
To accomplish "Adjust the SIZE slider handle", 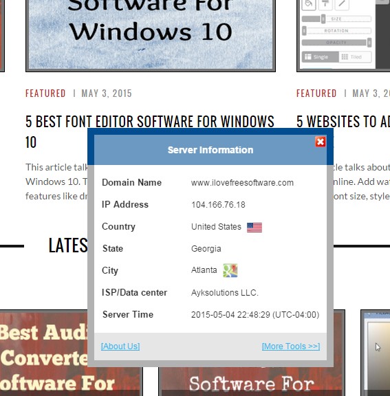I will pyautogui.click(x=323, y=19).
